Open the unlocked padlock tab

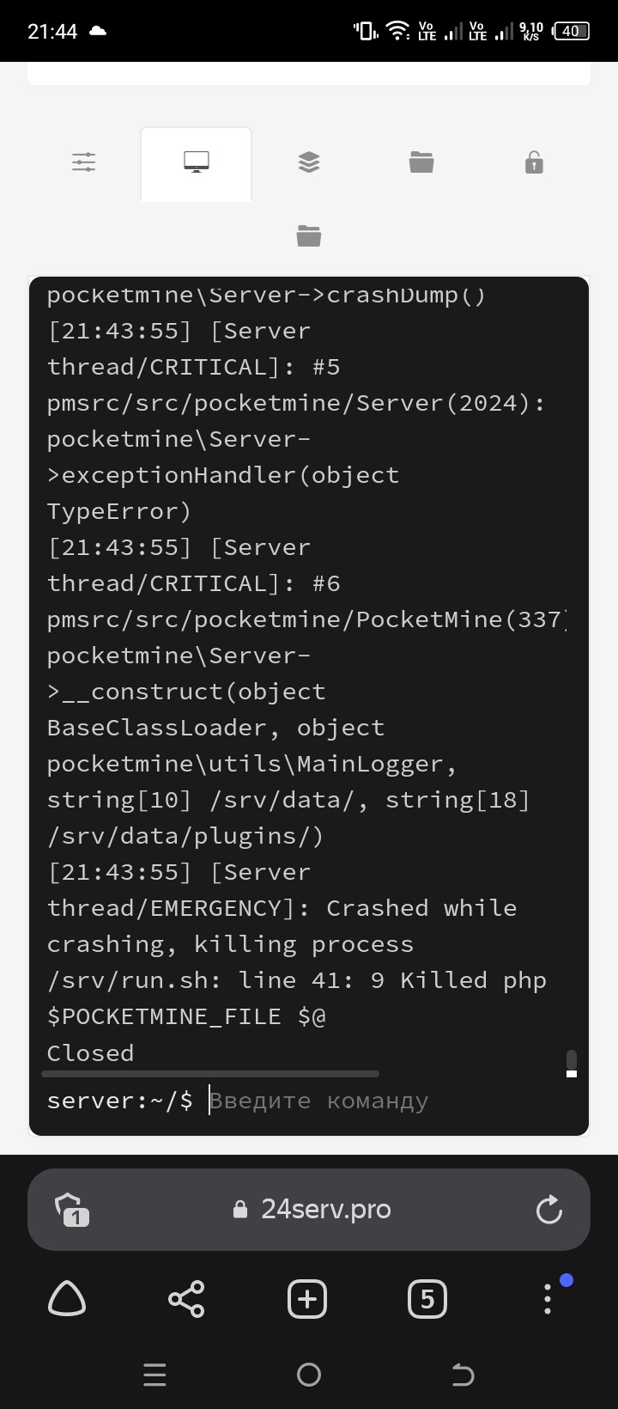coord(534,162)
